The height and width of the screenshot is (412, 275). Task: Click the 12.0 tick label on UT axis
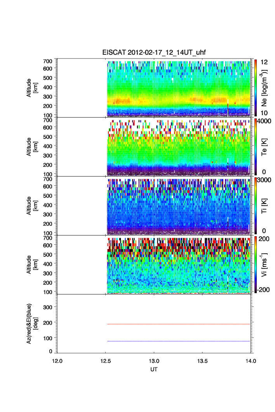(57, 360)
